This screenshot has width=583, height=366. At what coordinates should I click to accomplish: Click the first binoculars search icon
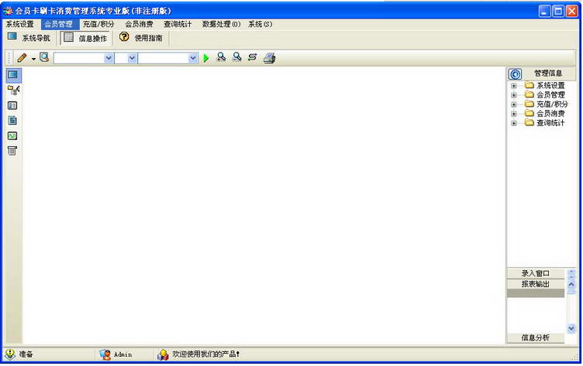[x=221, y=57]
